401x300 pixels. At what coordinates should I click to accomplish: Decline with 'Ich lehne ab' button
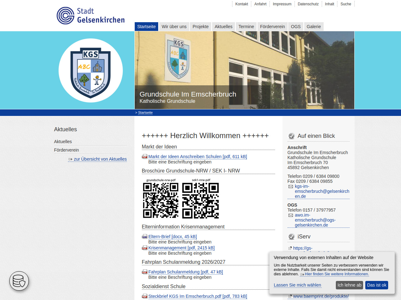point(349,285)
